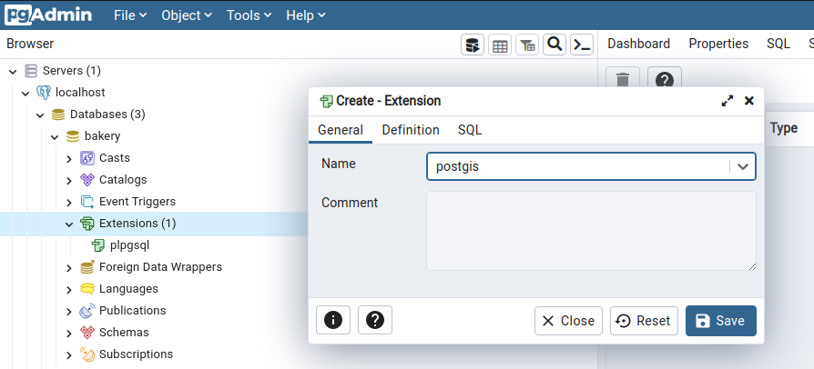Expand the Schemas tree node

pyautogui.click(x=69, y=333)
